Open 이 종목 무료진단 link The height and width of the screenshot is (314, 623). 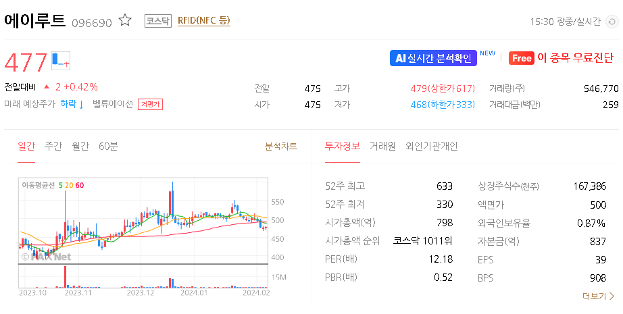(x=575, y=58)
